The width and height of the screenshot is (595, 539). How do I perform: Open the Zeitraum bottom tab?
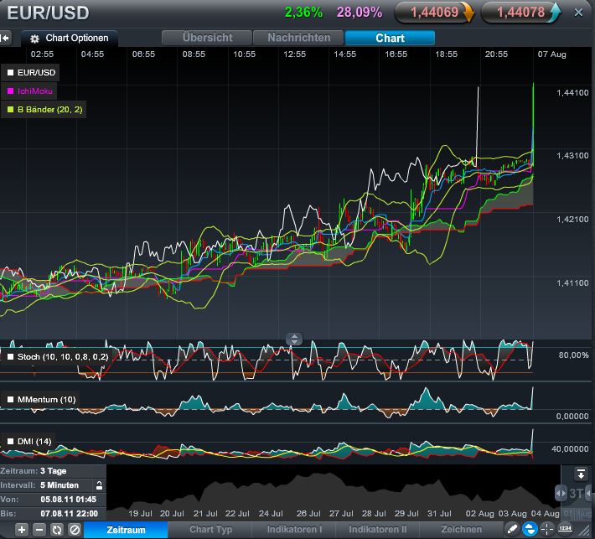[126, 530]
